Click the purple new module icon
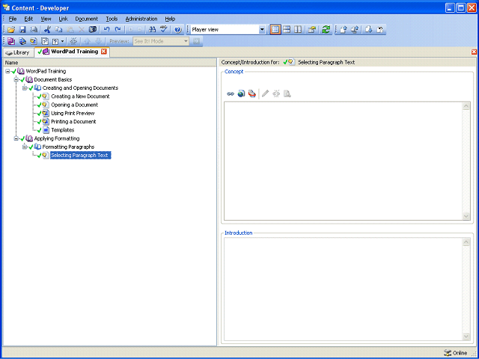Screen dimensions: 479x359 click(11, 41)
